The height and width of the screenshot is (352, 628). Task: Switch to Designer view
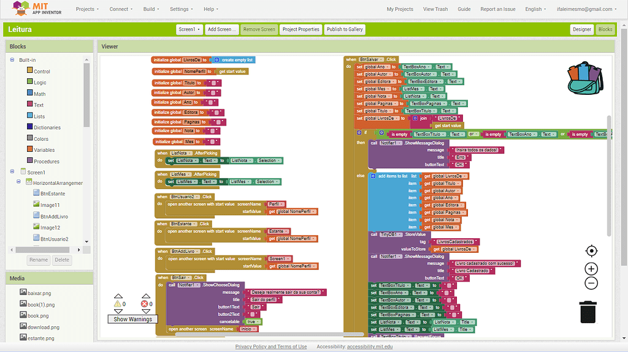pyautogui.click(x=581, y=29)
